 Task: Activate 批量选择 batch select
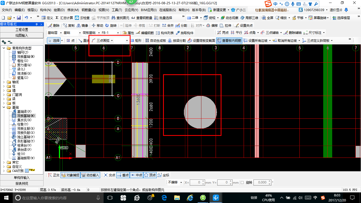pos(163,18)
